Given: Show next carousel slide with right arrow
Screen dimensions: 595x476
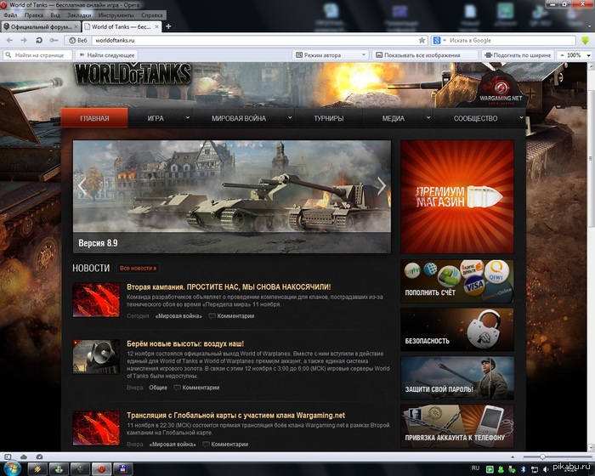Looking at the screenshot, I should pos(382,185).
